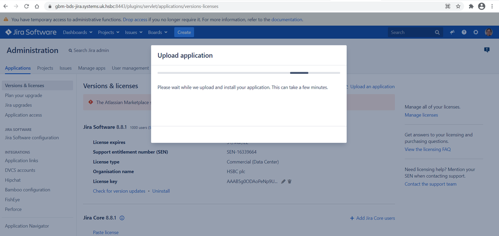The height and width of the screenshot is (236, 499).
Task: Open Plan your upgrade in the sidebar
Action: [23, 95]
